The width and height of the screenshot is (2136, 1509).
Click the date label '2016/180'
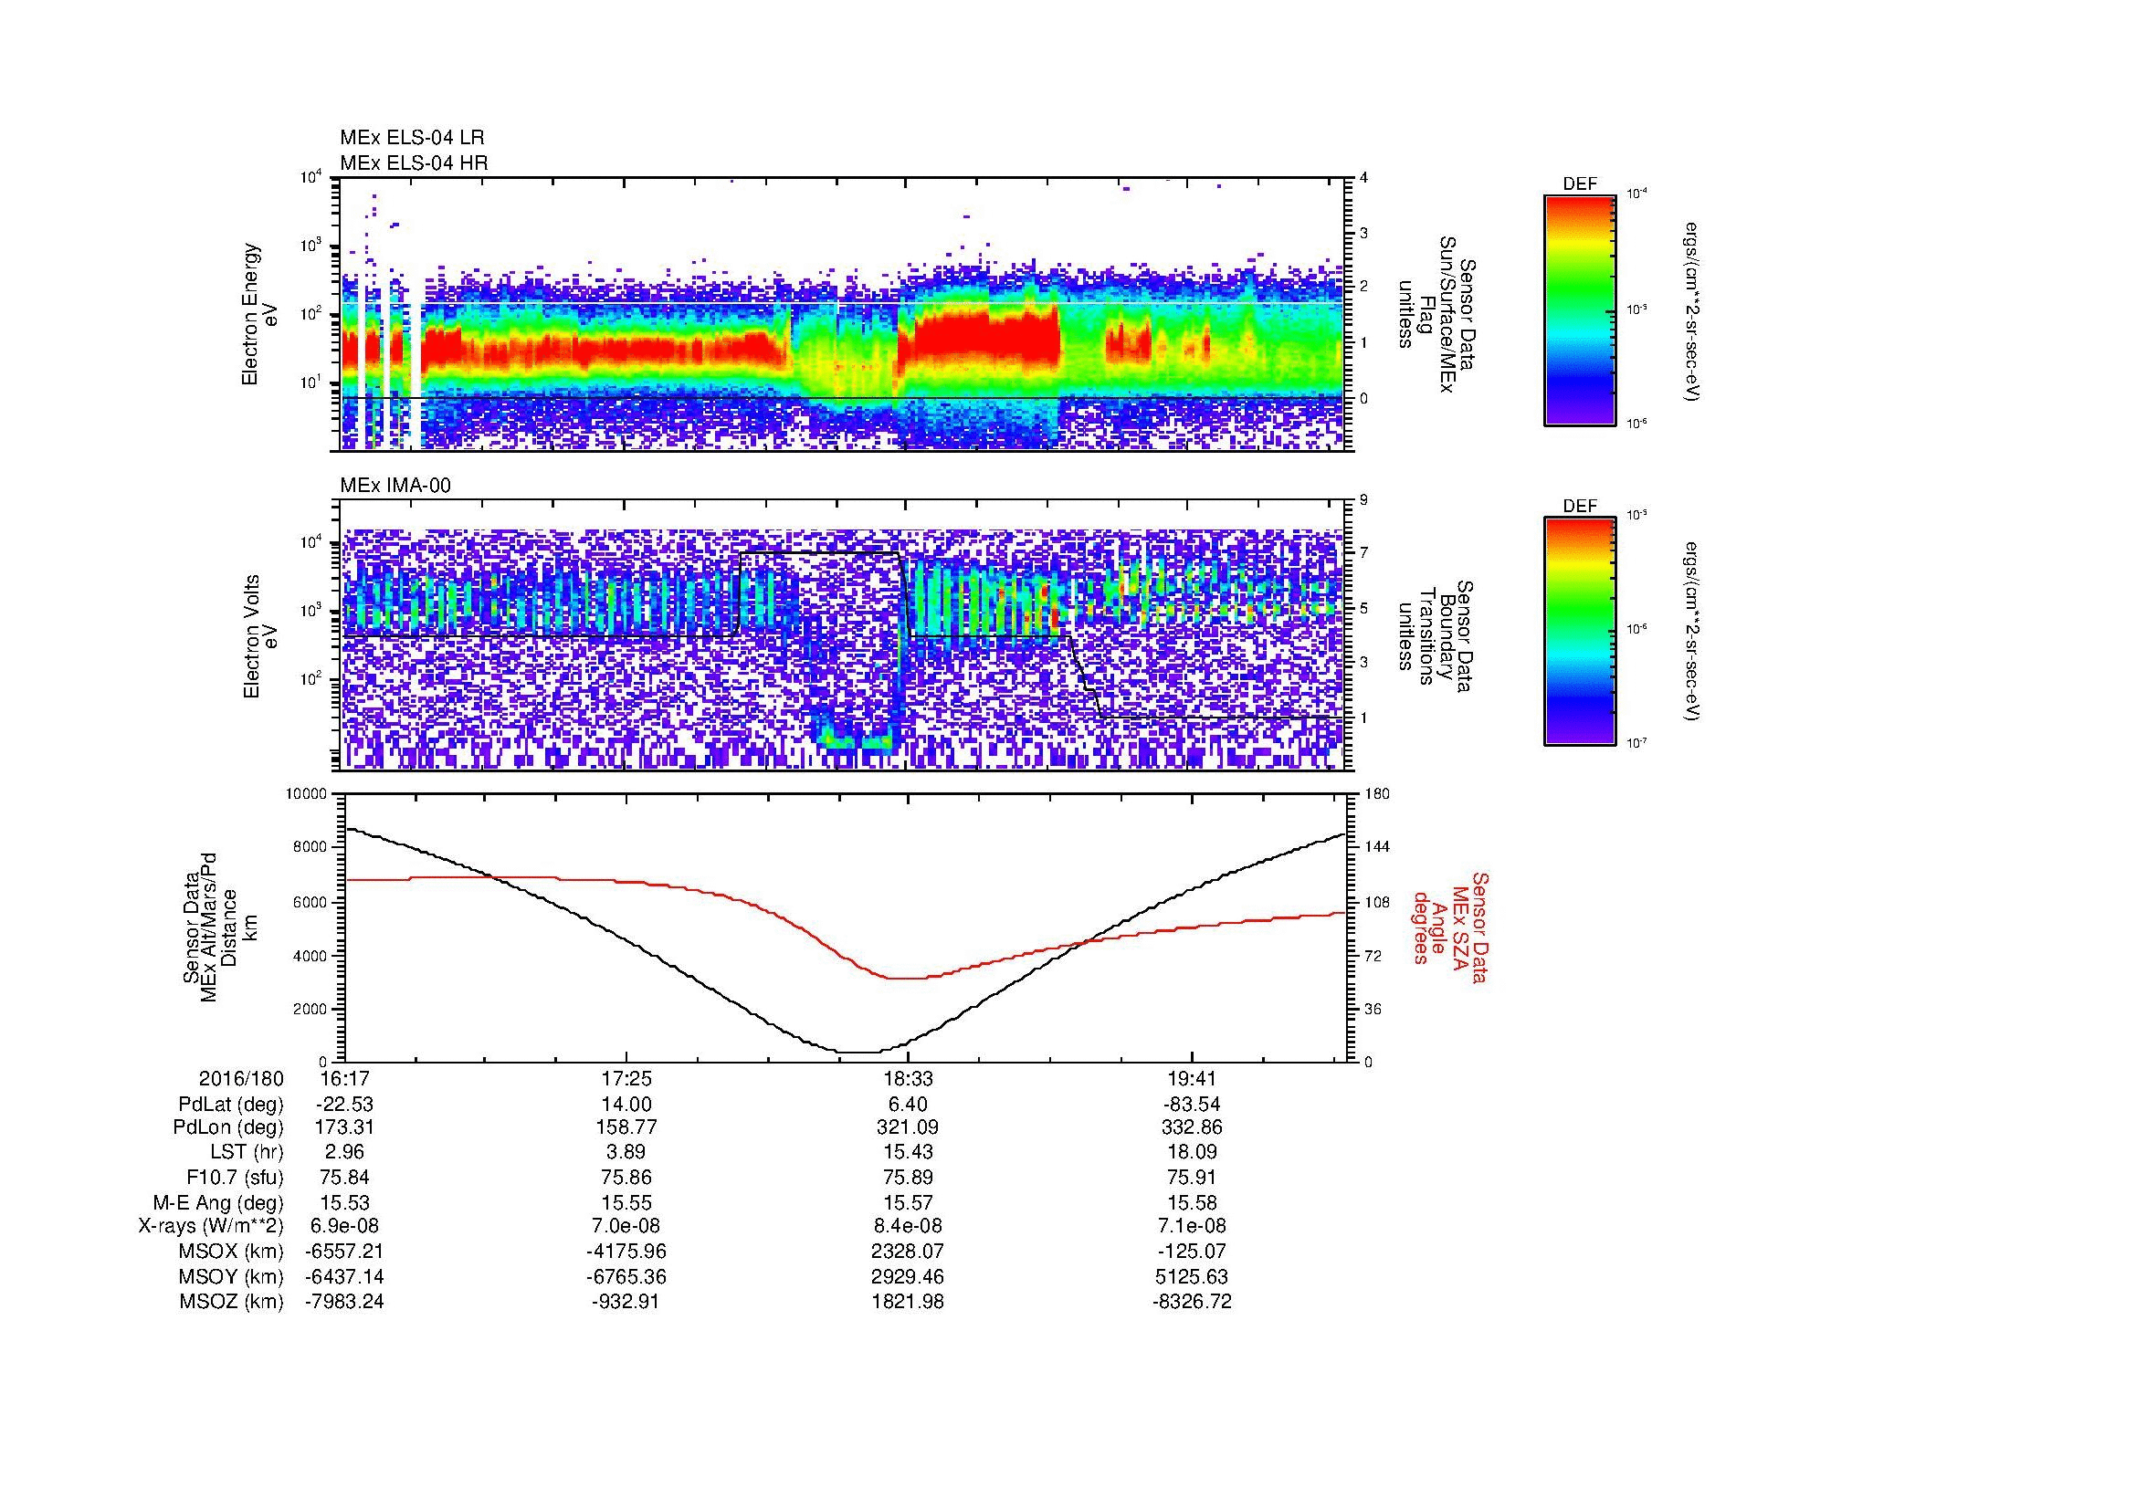coord(241,1078)
